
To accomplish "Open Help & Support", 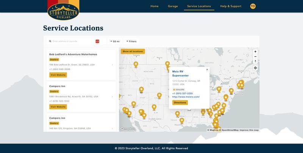I will tap(231, 6).
